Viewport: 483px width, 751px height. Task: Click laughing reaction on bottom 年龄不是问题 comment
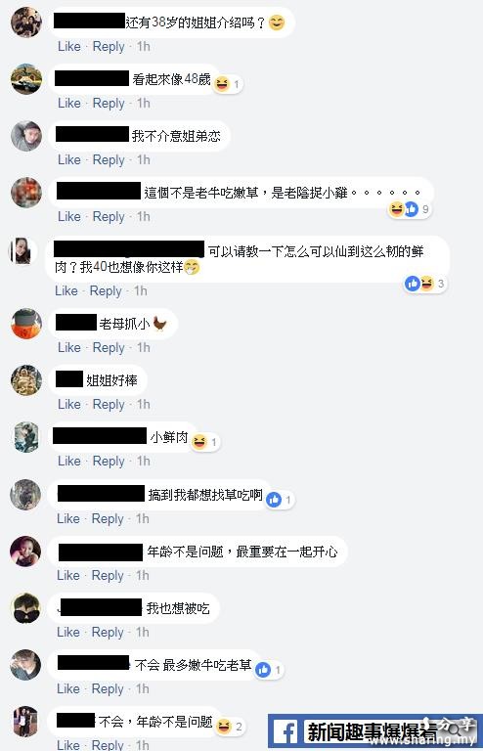pyautogui.click(x=224, y=727)
